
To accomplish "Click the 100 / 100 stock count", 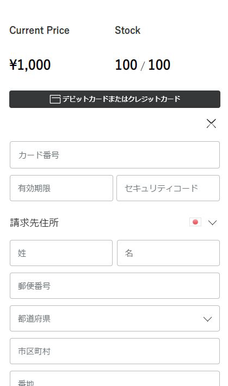I will click(143, 65).
